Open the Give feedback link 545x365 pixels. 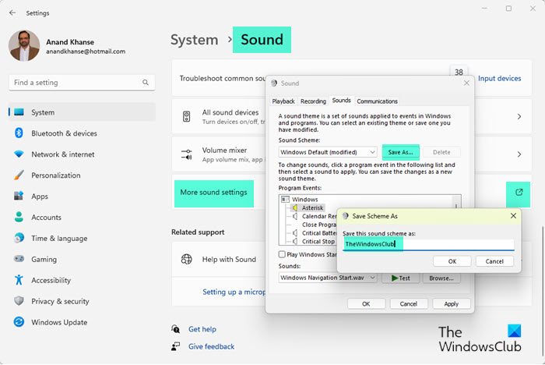211,346
